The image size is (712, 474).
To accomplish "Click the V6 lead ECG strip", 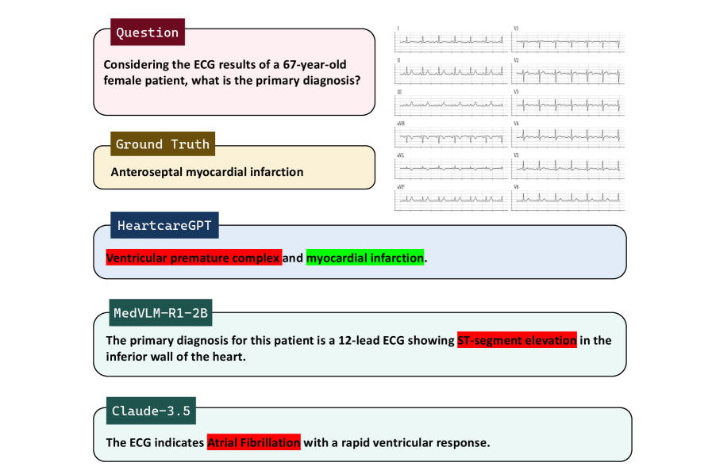I will (568, 198).
